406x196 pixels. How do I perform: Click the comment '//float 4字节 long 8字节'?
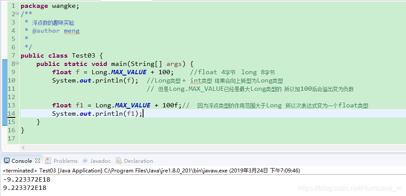(x=232, y=72)
